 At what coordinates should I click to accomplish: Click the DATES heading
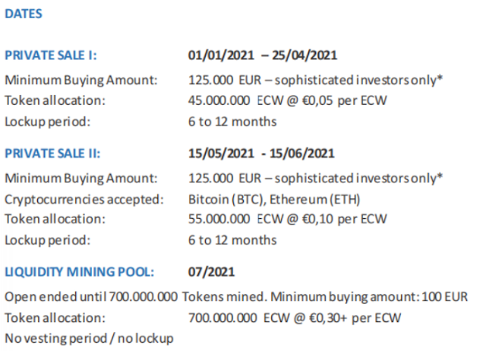(24, 14)
